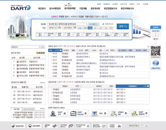This screenshot has width=166, height=130.
Task: Open the 공시서류검색 menu
Action: [55, 8]
